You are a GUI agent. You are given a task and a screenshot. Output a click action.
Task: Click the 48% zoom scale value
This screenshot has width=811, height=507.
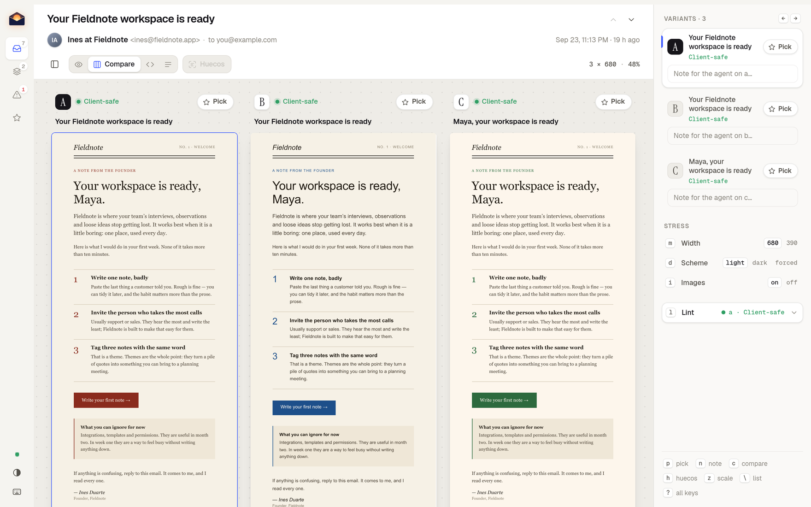point(634,64)
